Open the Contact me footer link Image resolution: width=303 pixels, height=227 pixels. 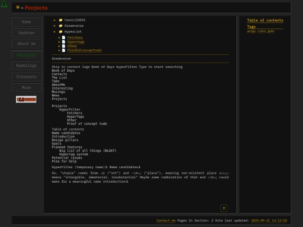point(166,221)
